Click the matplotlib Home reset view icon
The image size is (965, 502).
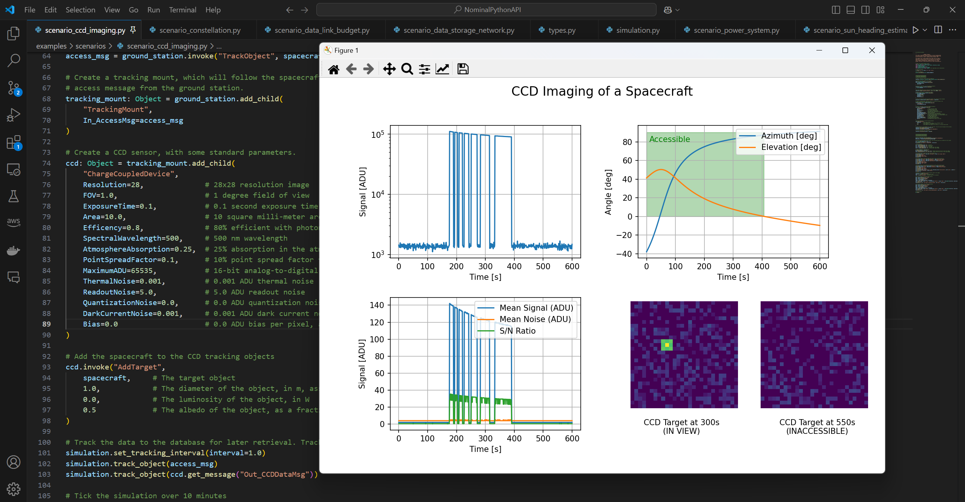click(333, 69)
